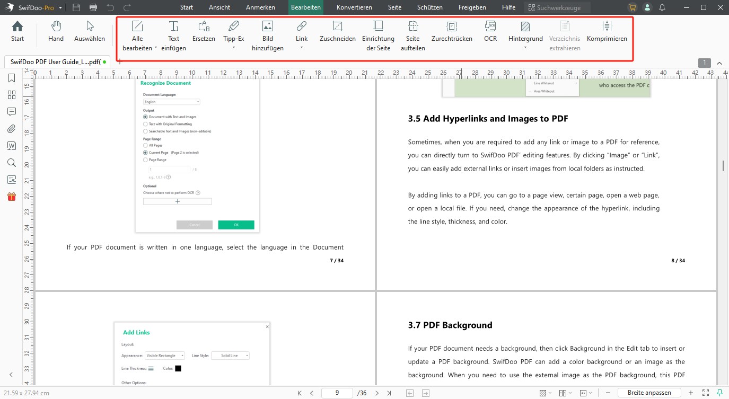This screenshot has height=399, width=729.
Task: Click the Breite anpassen zoom button
Action: pos(649,393)
